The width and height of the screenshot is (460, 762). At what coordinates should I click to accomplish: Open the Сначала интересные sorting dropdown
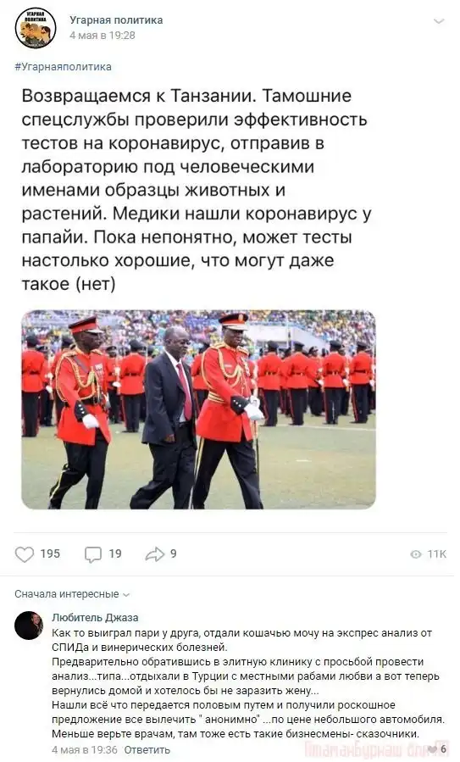[72, 594]
